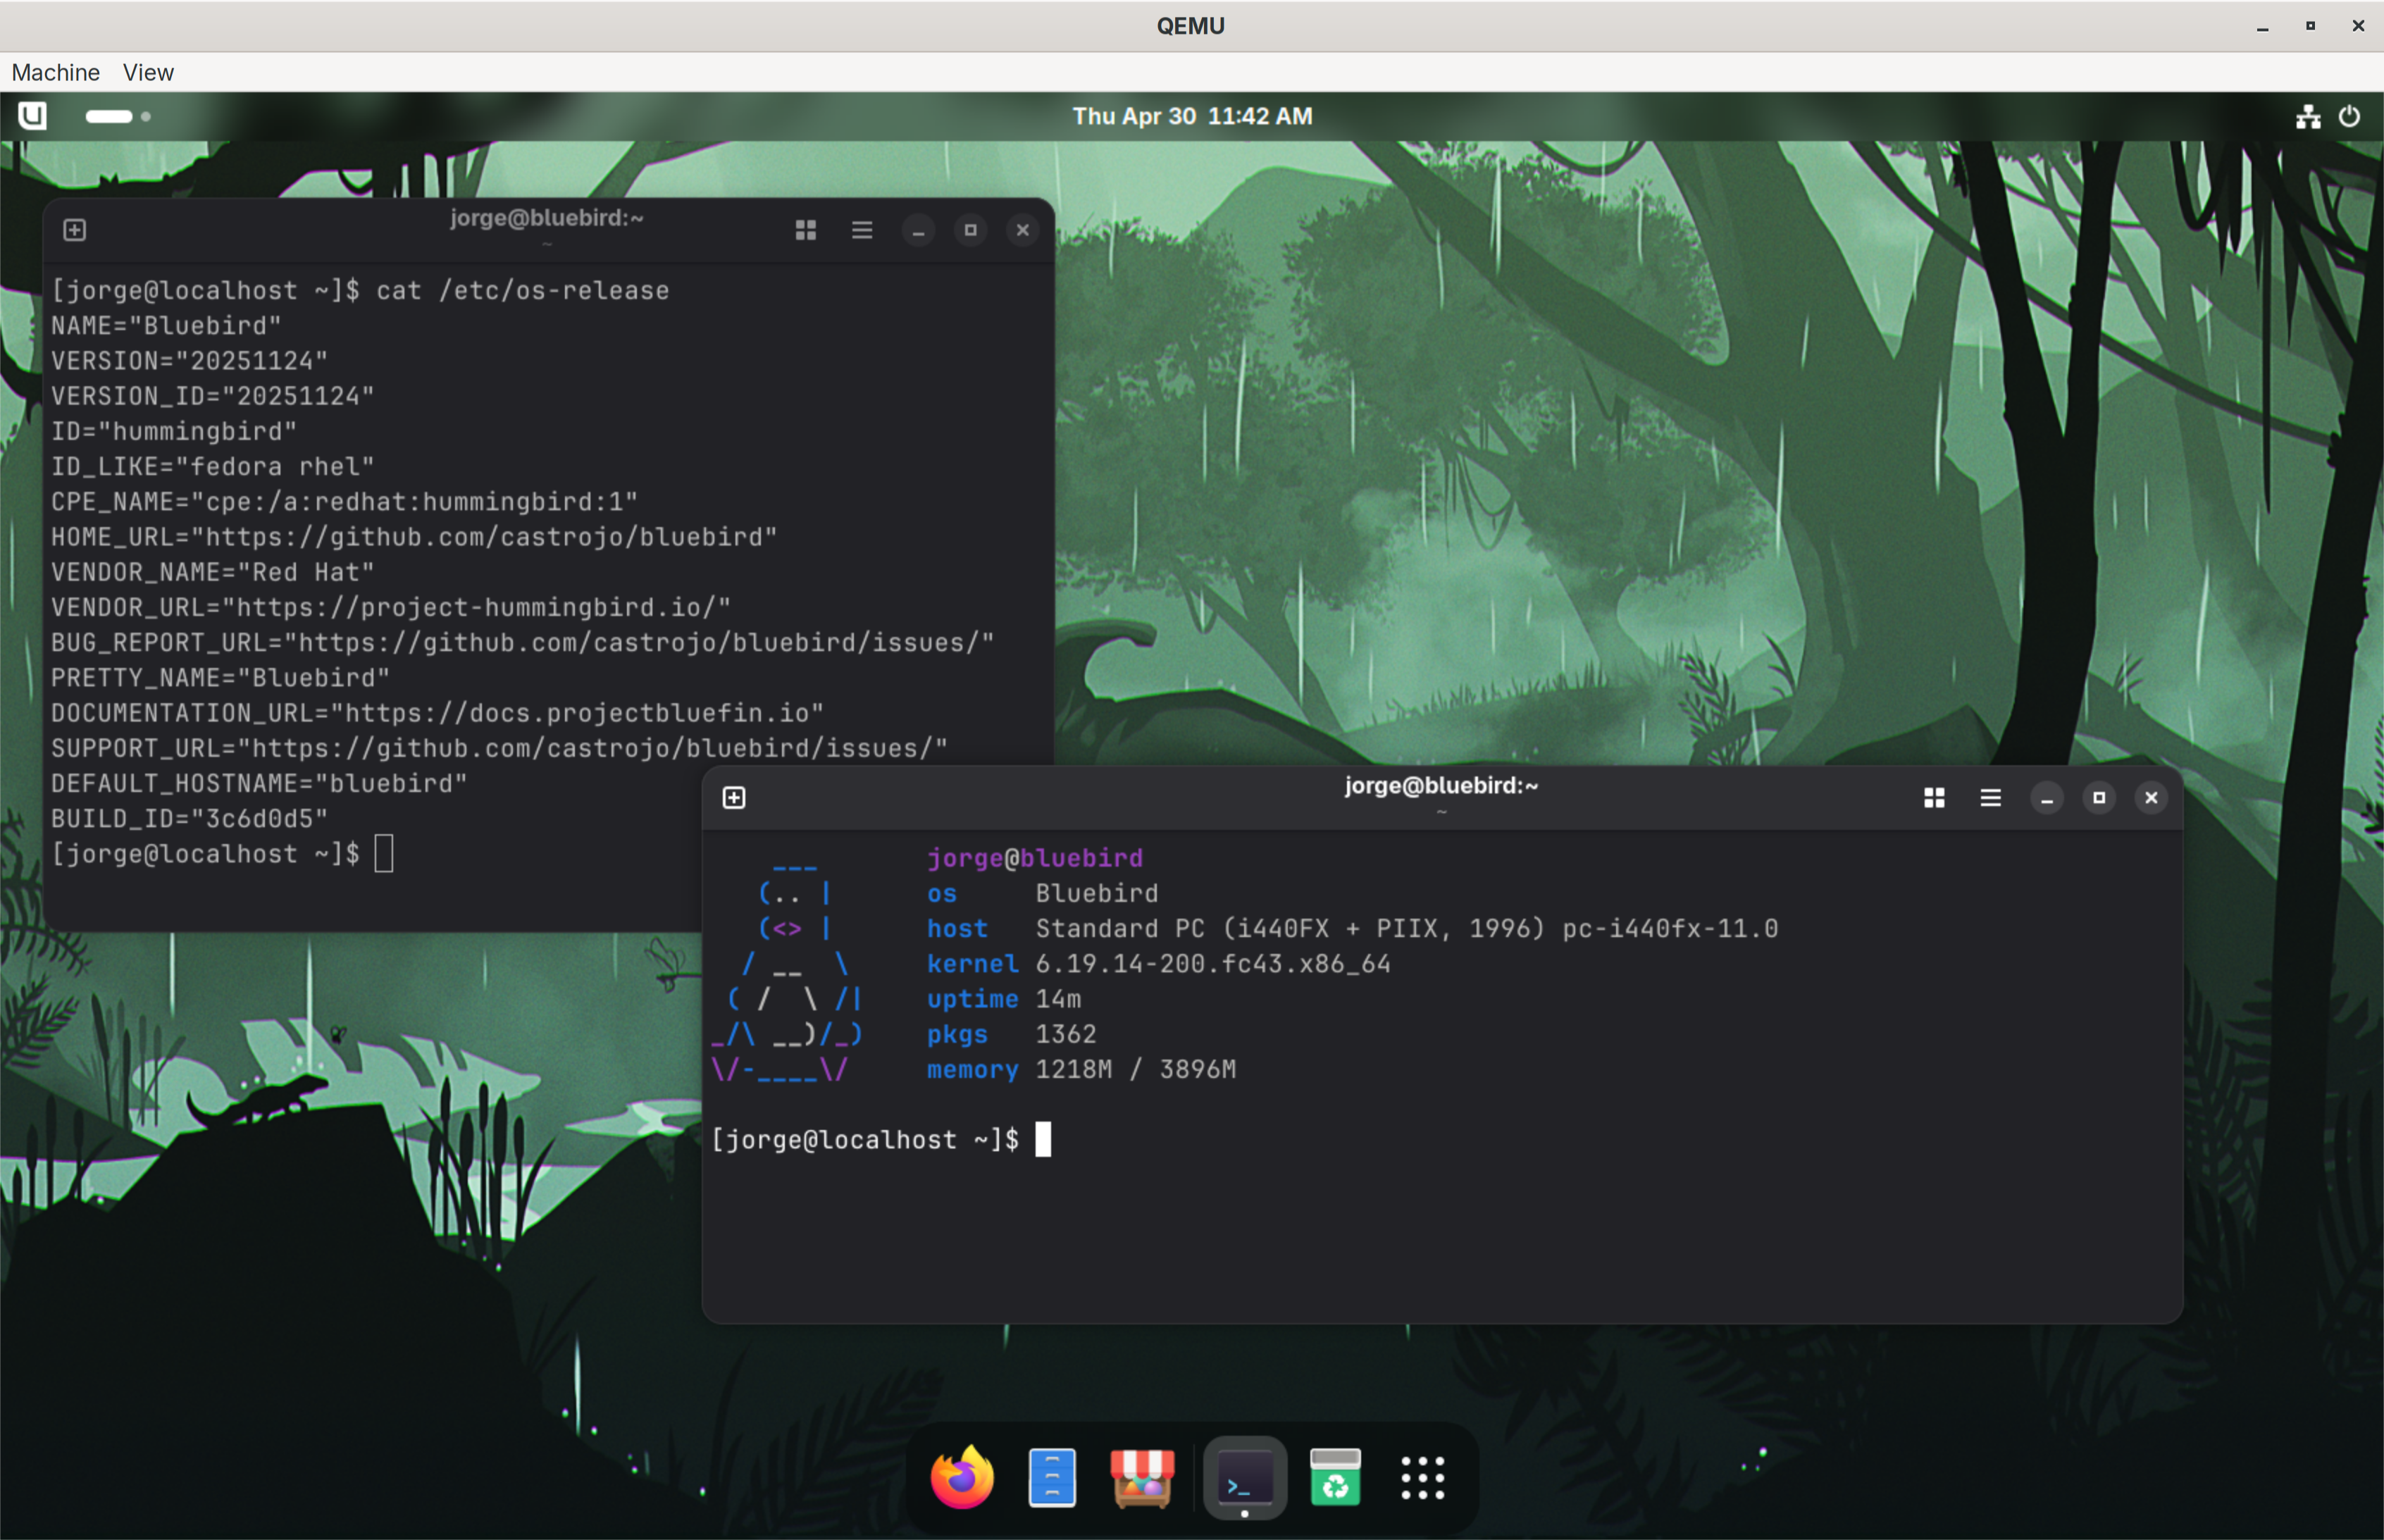This screenshot has height=1540, width=2384.
Task: Minimize the back terminal window
Action: click(x=918, y=231)
